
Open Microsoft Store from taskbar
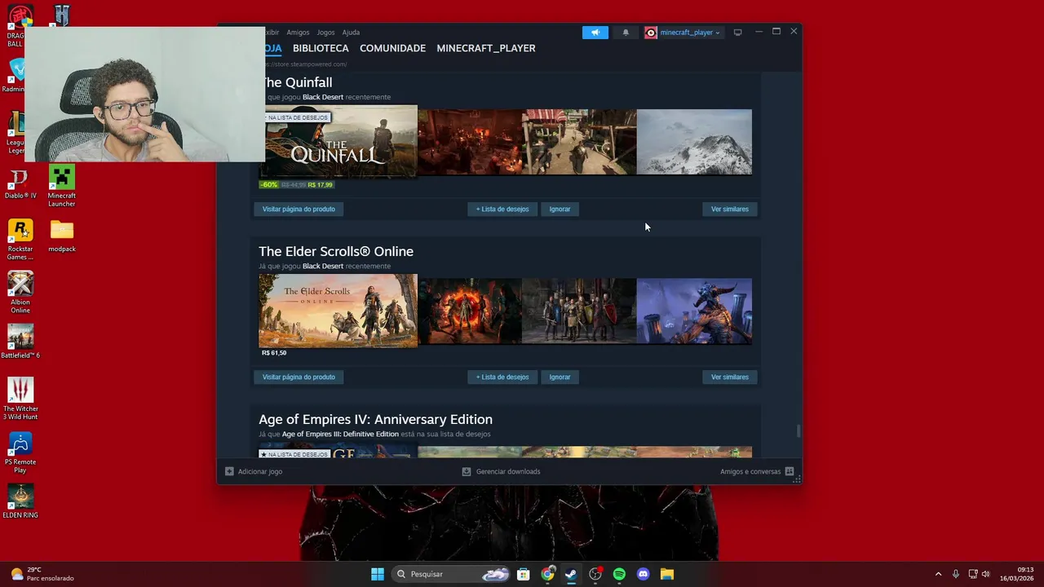[x=524, y=574]
